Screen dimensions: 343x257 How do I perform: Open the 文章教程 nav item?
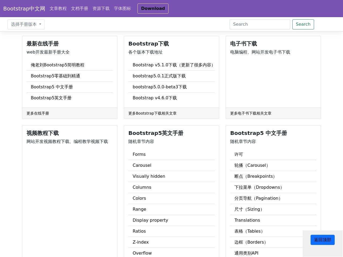pos(58,9)
